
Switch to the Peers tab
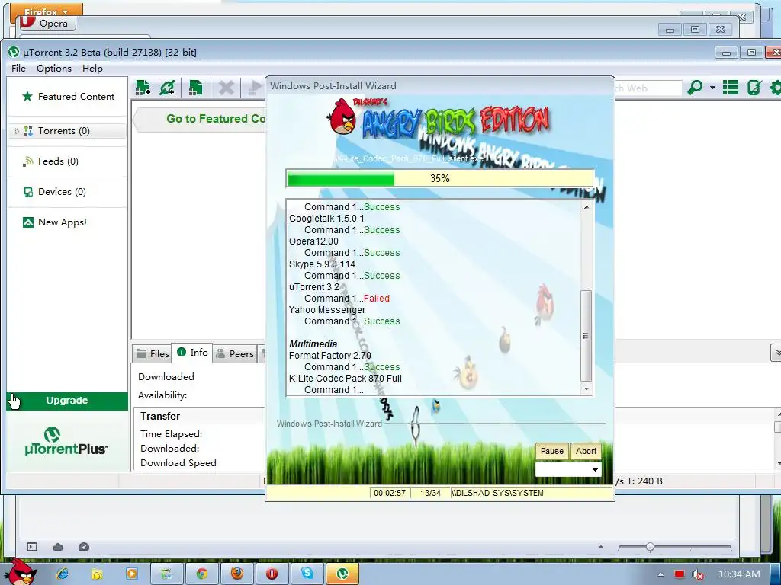tap(235, 353)
